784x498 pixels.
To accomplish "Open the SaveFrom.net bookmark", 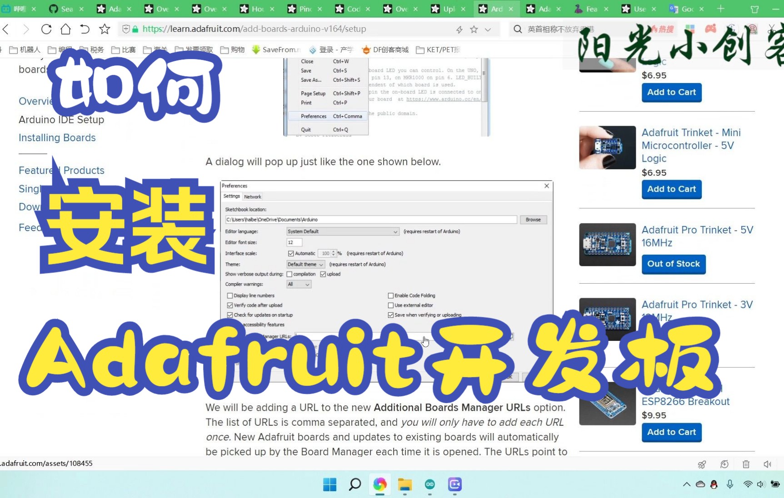I will tap(276, 49).
